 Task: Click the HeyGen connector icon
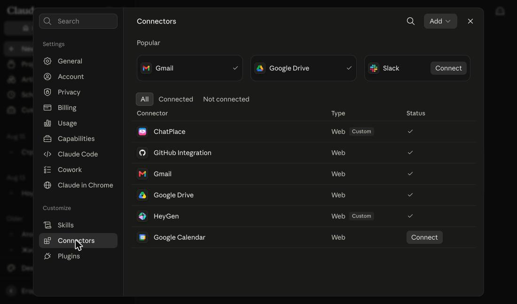tap(142, 216)
